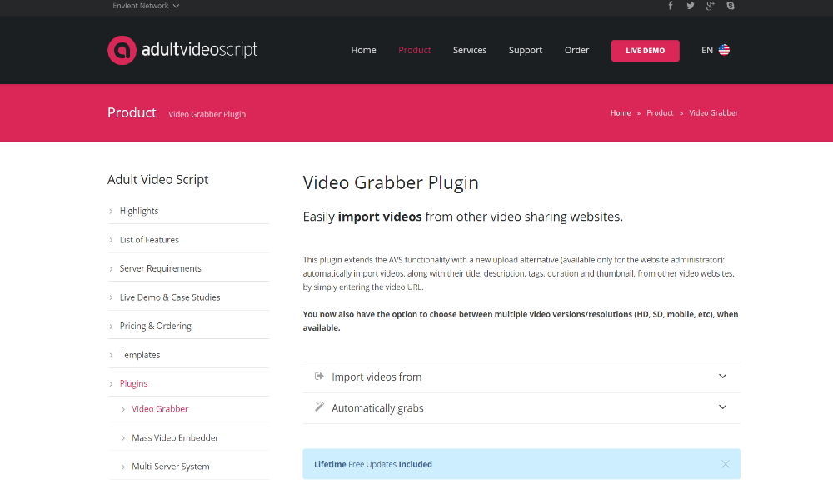
Task: Open the EN language selector
Action: 715,50
